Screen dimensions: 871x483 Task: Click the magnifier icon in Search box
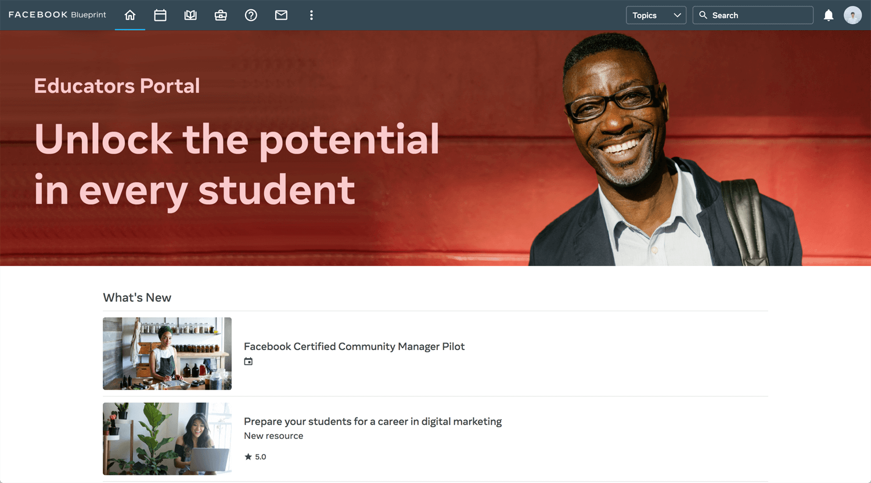[x=703, y=15]
